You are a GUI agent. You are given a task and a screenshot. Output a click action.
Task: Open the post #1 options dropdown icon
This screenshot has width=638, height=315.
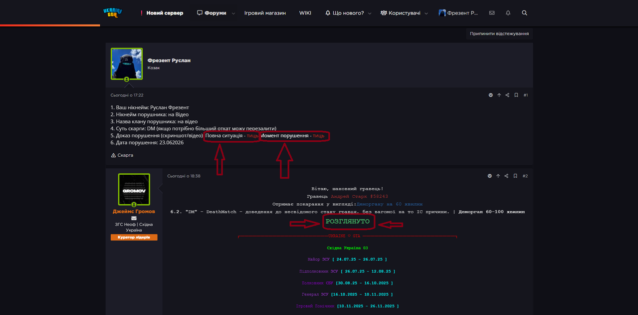[x=490, y=95]
